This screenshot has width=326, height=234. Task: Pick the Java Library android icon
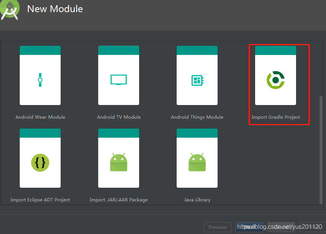[197, 162]
